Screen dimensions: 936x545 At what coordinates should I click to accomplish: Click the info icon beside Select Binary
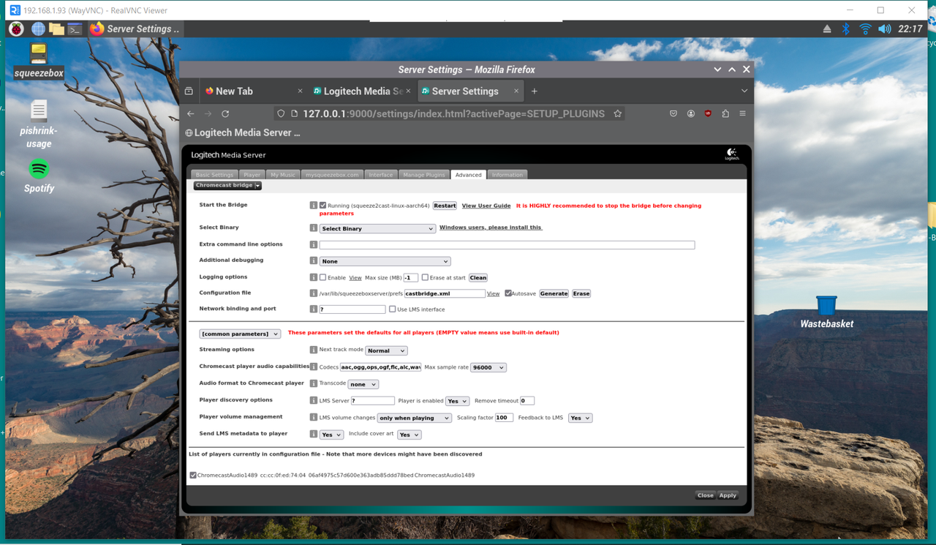tap(314, 228)
